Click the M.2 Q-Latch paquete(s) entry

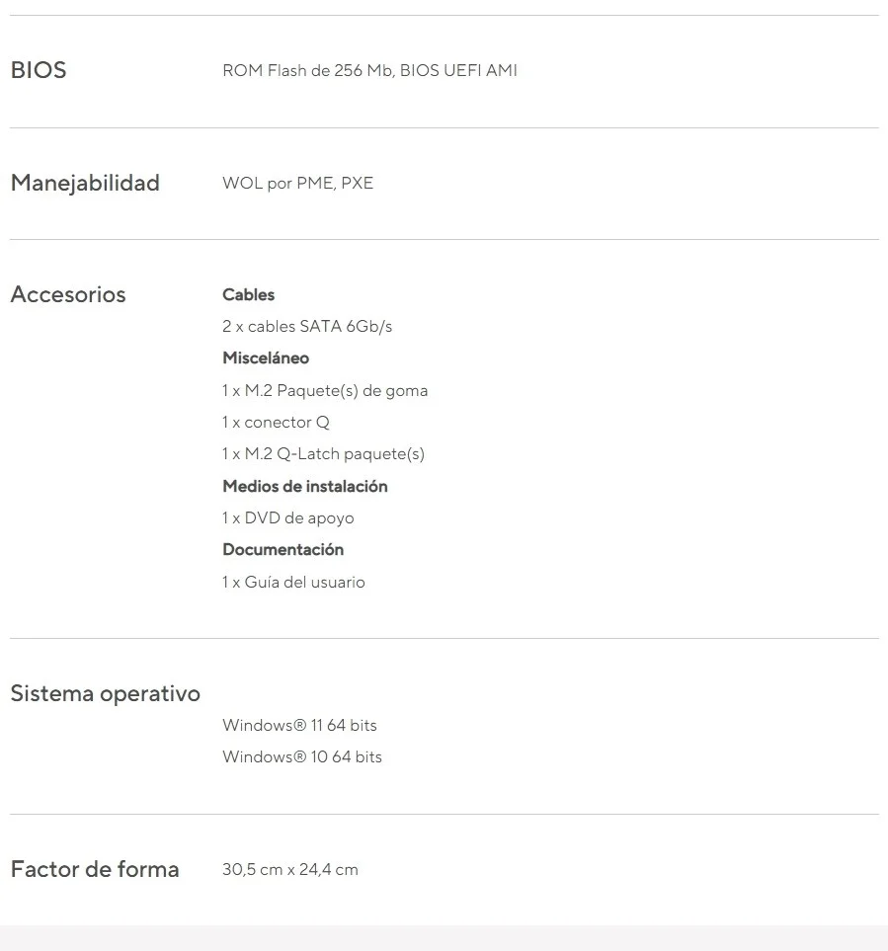click(x=323, y=453)
